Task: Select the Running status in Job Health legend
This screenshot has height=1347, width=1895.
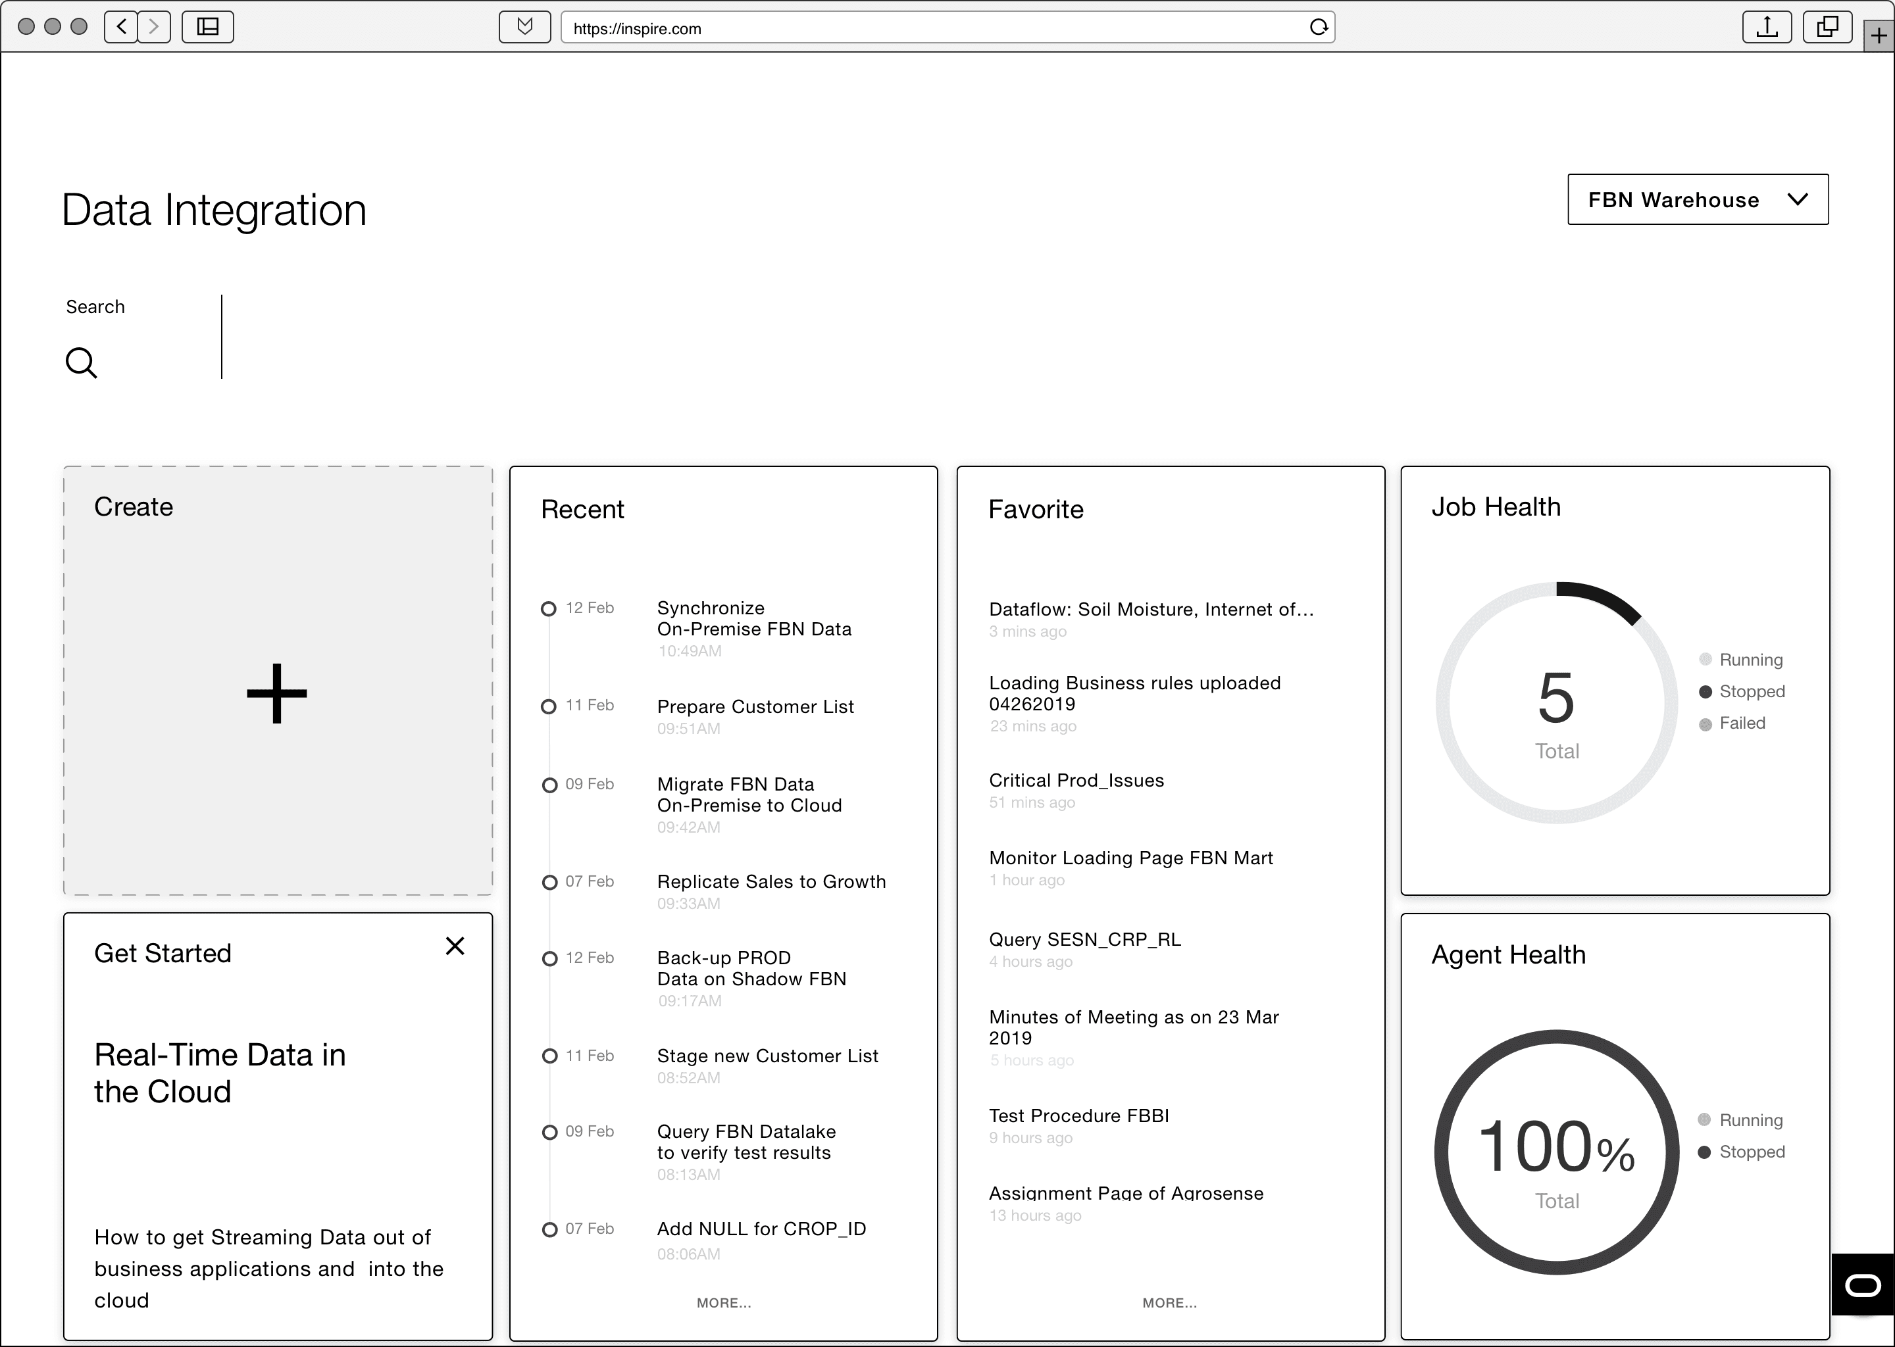Action: click(x=1752, y=660)
